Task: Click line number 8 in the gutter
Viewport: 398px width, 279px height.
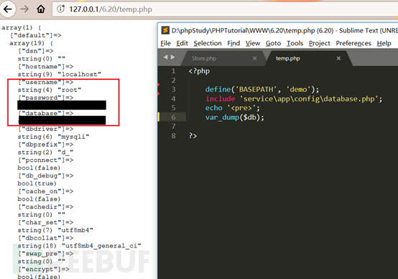Action: click(173, 136)
